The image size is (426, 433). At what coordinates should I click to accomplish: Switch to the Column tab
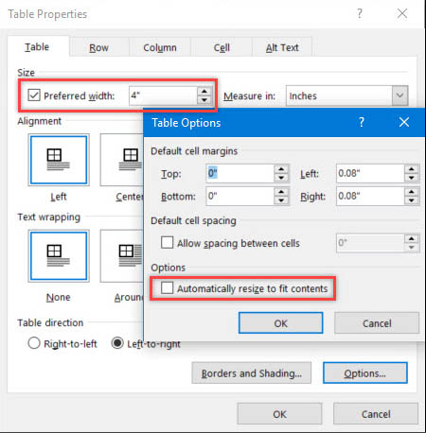(160, 47)
